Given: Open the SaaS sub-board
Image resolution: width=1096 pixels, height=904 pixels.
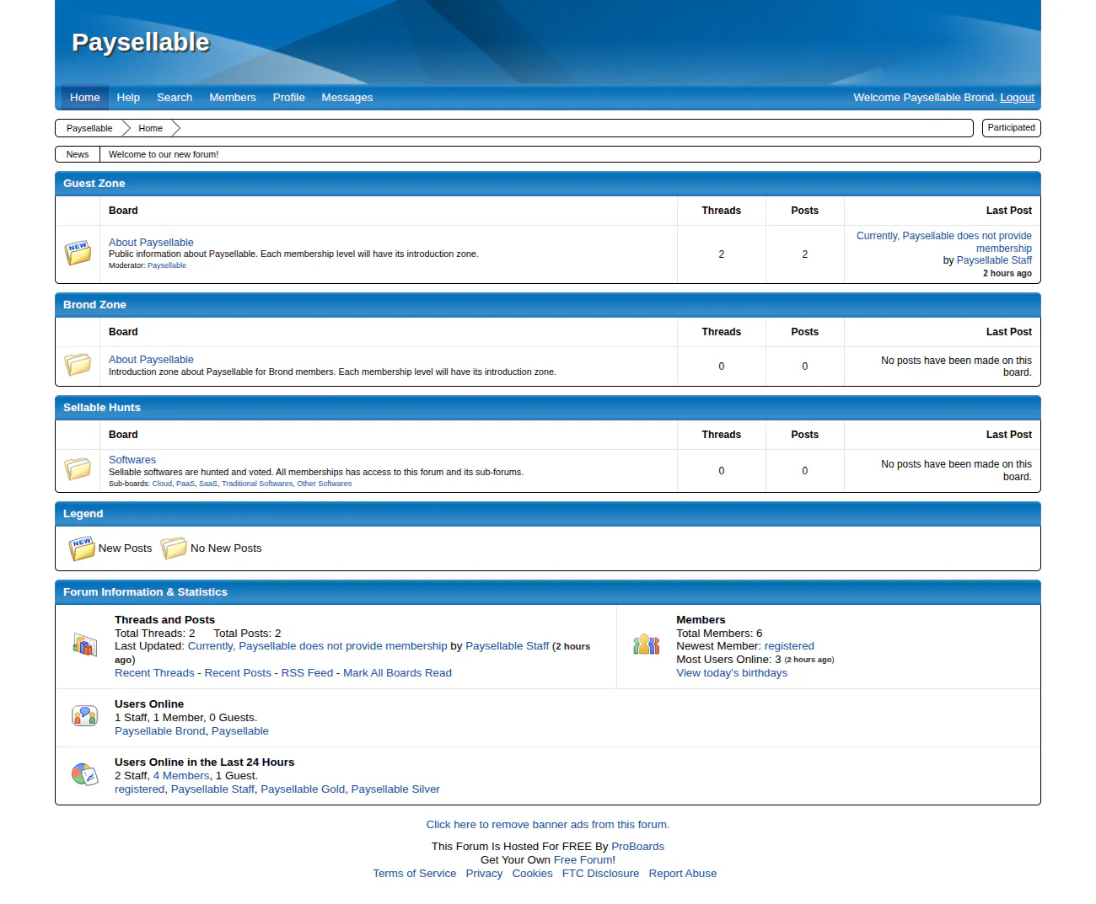Looking at the screenshot, I should point(208,484).
